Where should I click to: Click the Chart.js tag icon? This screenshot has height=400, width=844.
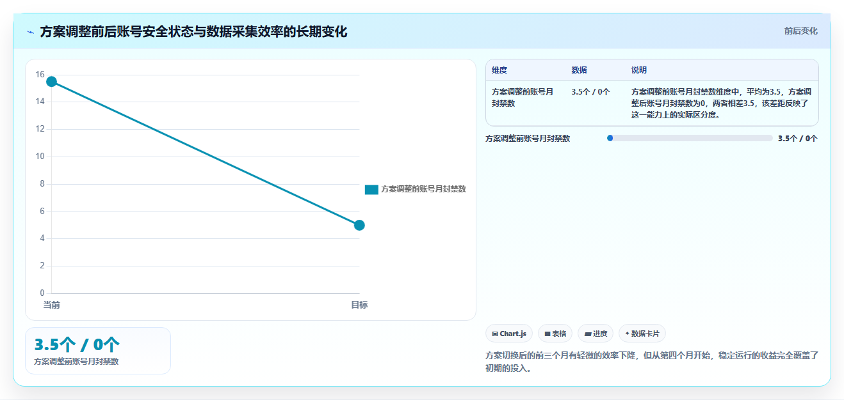click(495, 334)
